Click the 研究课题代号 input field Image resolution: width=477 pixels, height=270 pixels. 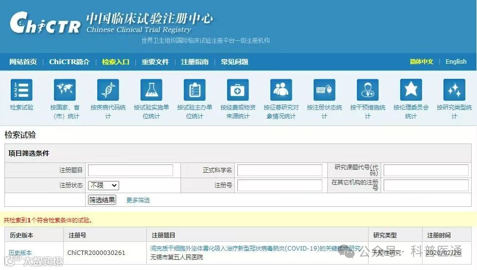coord(426,170)
